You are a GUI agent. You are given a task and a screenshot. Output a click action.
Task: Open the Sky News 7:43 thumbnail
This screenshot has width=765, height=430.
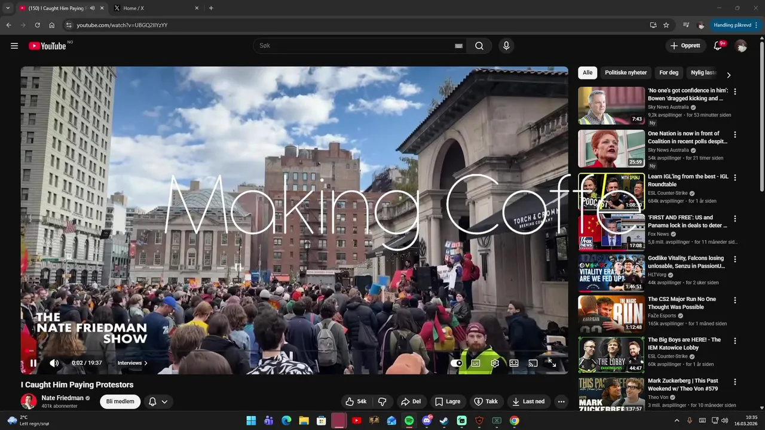click(x=611, y=106)
